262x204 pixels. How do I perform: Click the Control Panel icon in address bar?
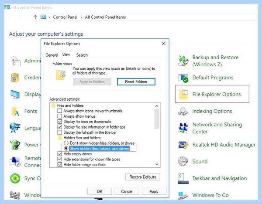[43, 17]
